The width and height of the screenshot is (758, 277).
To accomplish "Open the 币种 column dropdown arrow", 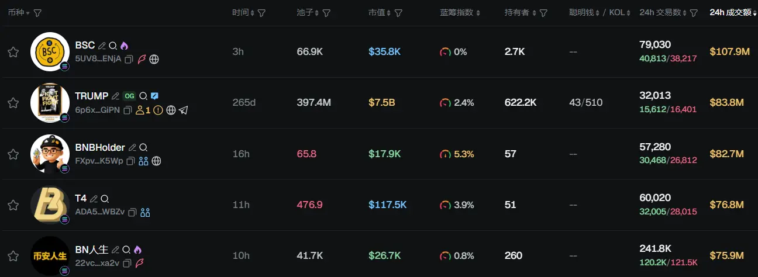I will coord(28,13).
